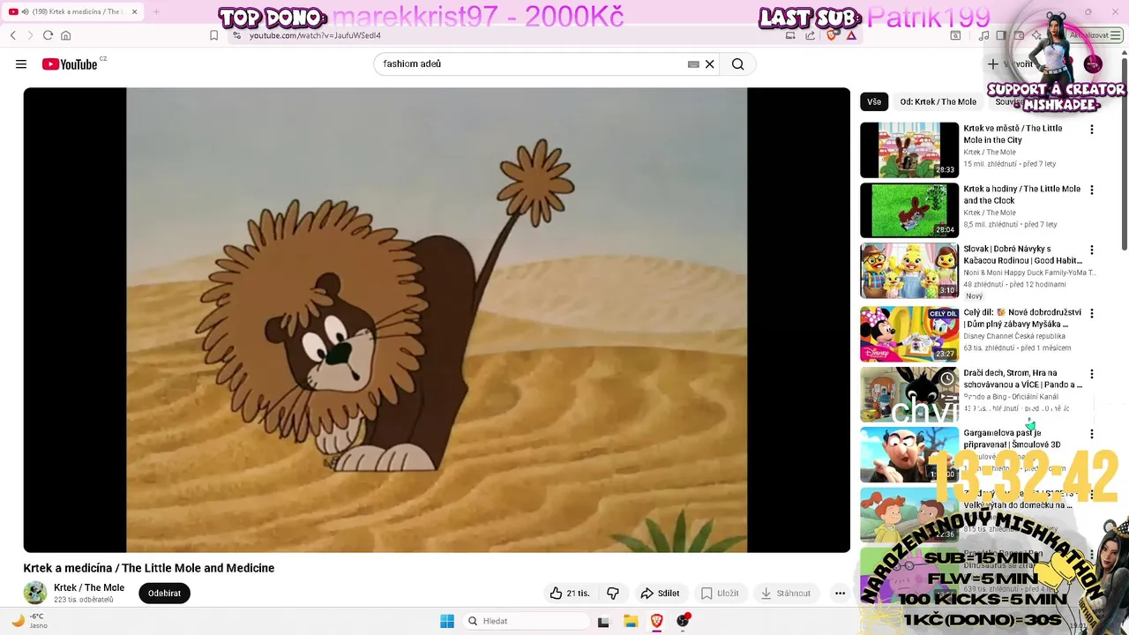This screenshot has width=1129, height=635.
Task: Subscribe with the Odebírat button
Action: pos(164,594)
